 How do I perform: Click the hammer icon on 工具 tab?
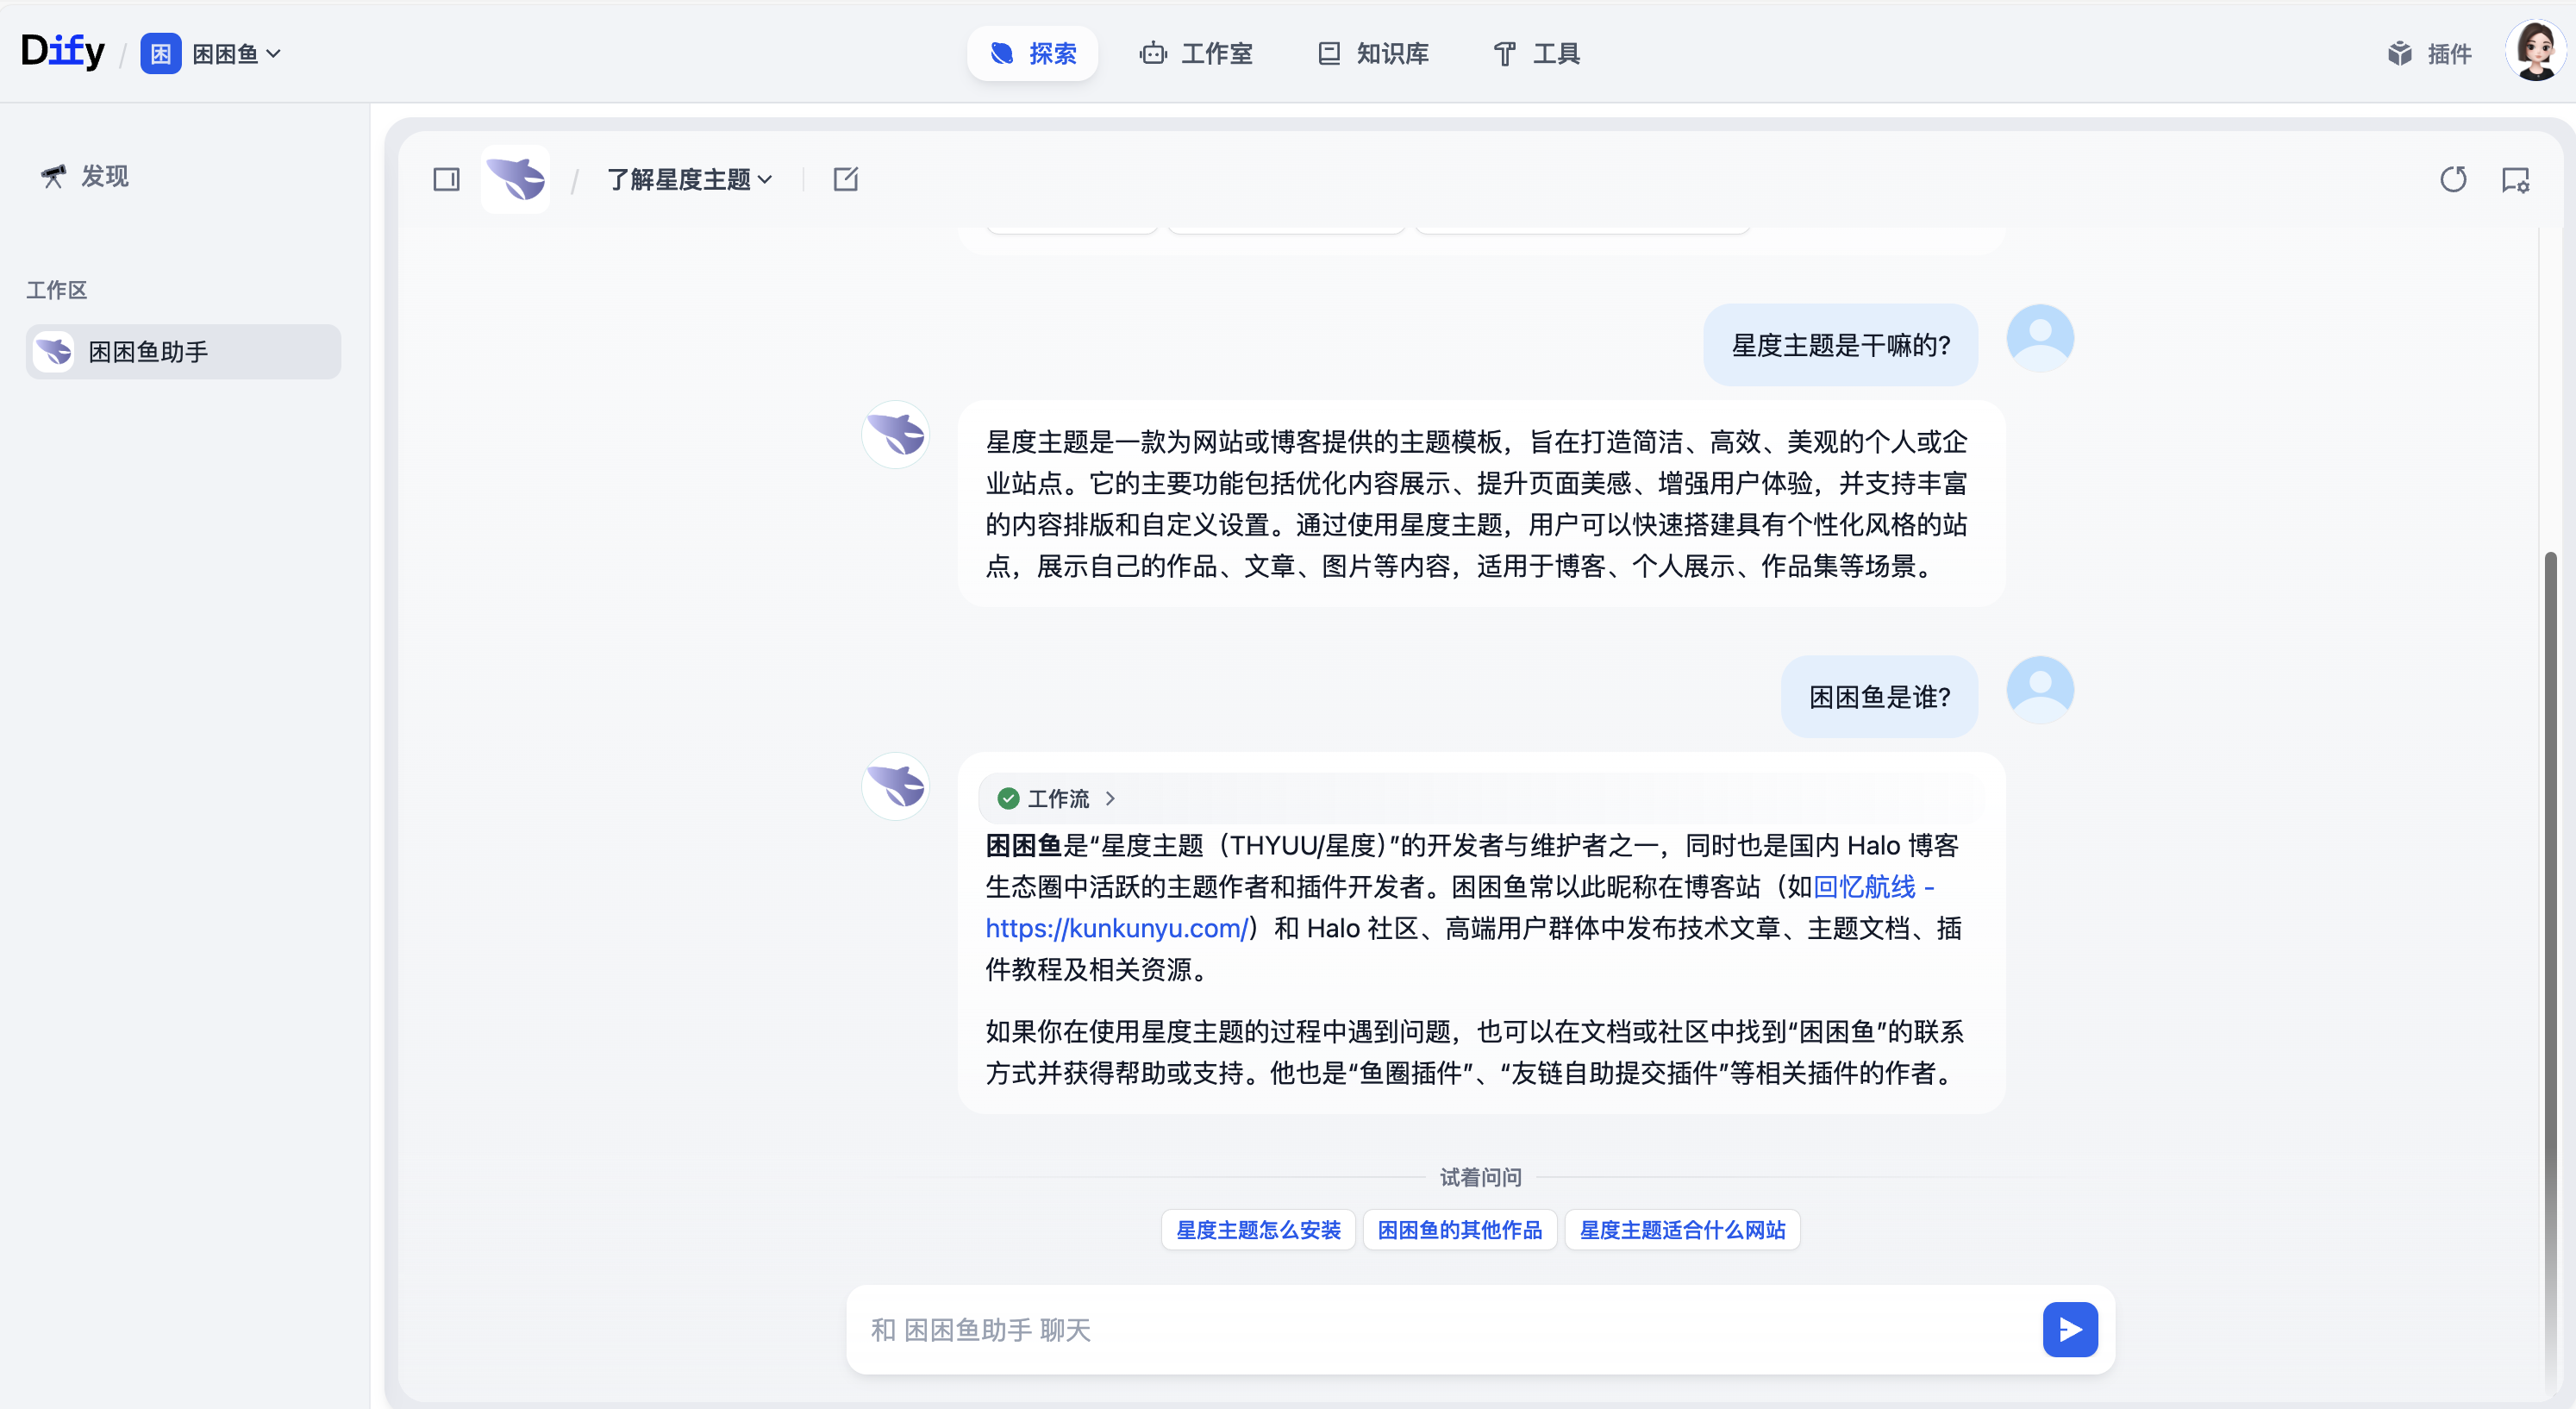click(x=1504, y=53)
